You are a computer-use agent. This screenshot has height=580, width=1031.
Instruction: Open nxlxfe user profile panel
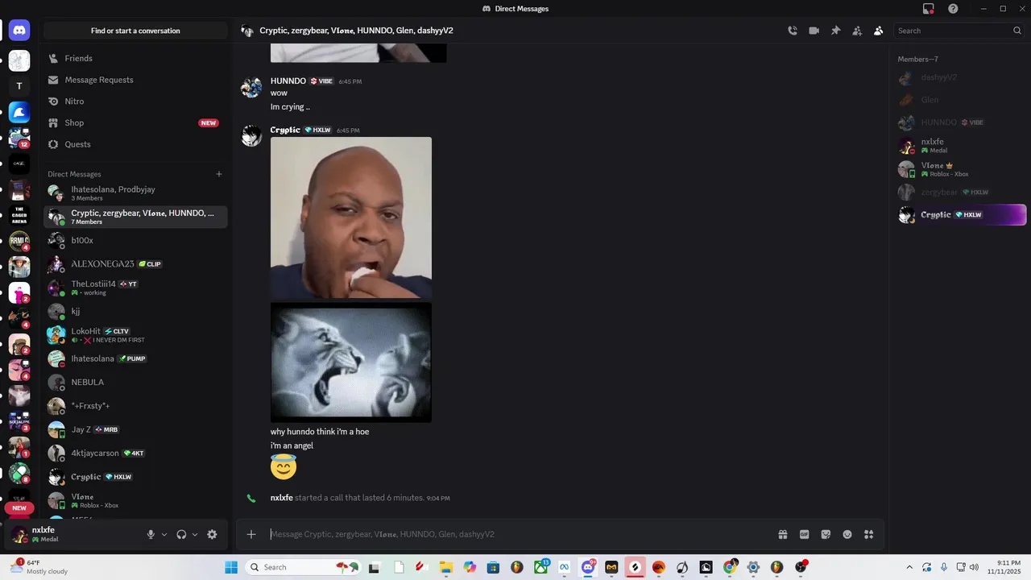[72, 534]
